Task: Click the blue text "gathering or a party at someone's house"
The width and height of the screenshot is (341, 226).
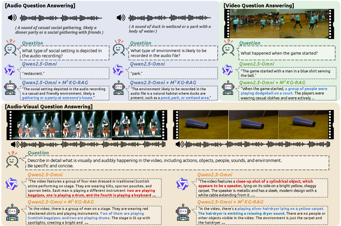Action: click(x=57, y=98)
